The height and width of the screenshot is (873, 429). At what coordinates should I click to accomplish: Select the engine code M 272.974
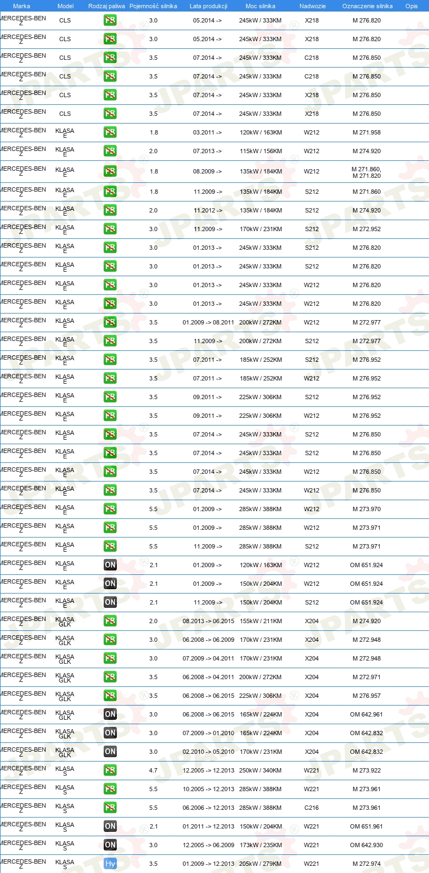click(366, 864)
